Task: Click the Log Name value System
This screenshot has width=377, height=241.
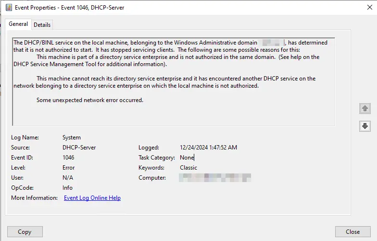Action: coord(72,138)
